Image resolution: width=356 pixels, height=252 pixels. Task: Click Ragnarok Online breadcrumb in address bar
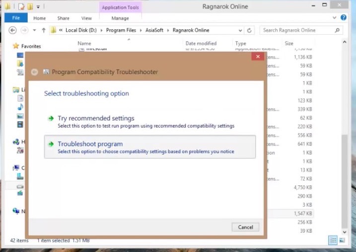[x=191, y=30]
